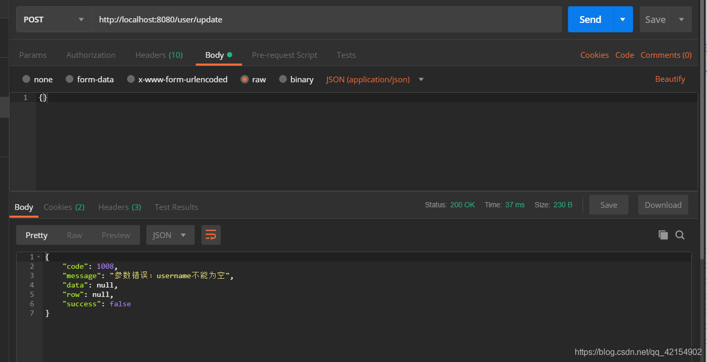
Task: Choose the binary body option
Action: (296, 79)
